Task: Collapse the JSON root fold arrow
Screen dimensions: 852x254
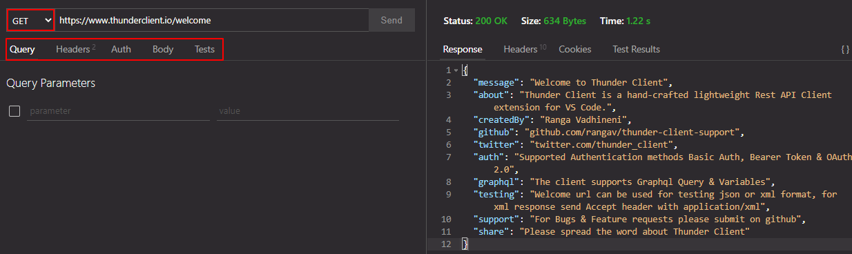Action: point(456,70)
